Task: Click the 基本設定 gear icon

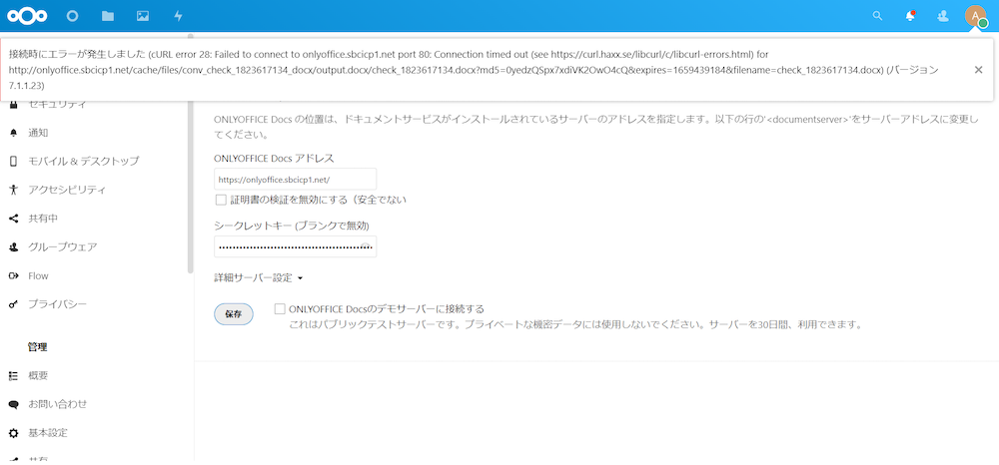Action: [x=13, y=433]
